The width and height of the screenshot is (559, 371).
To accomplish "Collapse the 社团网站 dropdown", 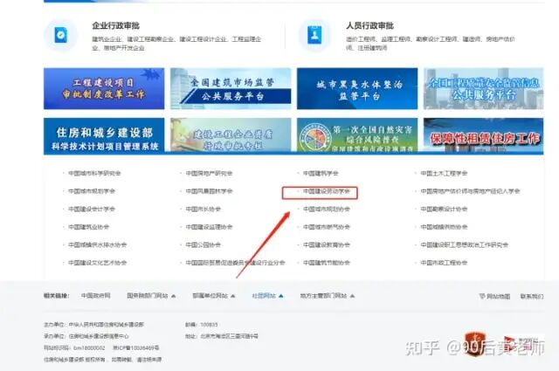I will [267, 296].
